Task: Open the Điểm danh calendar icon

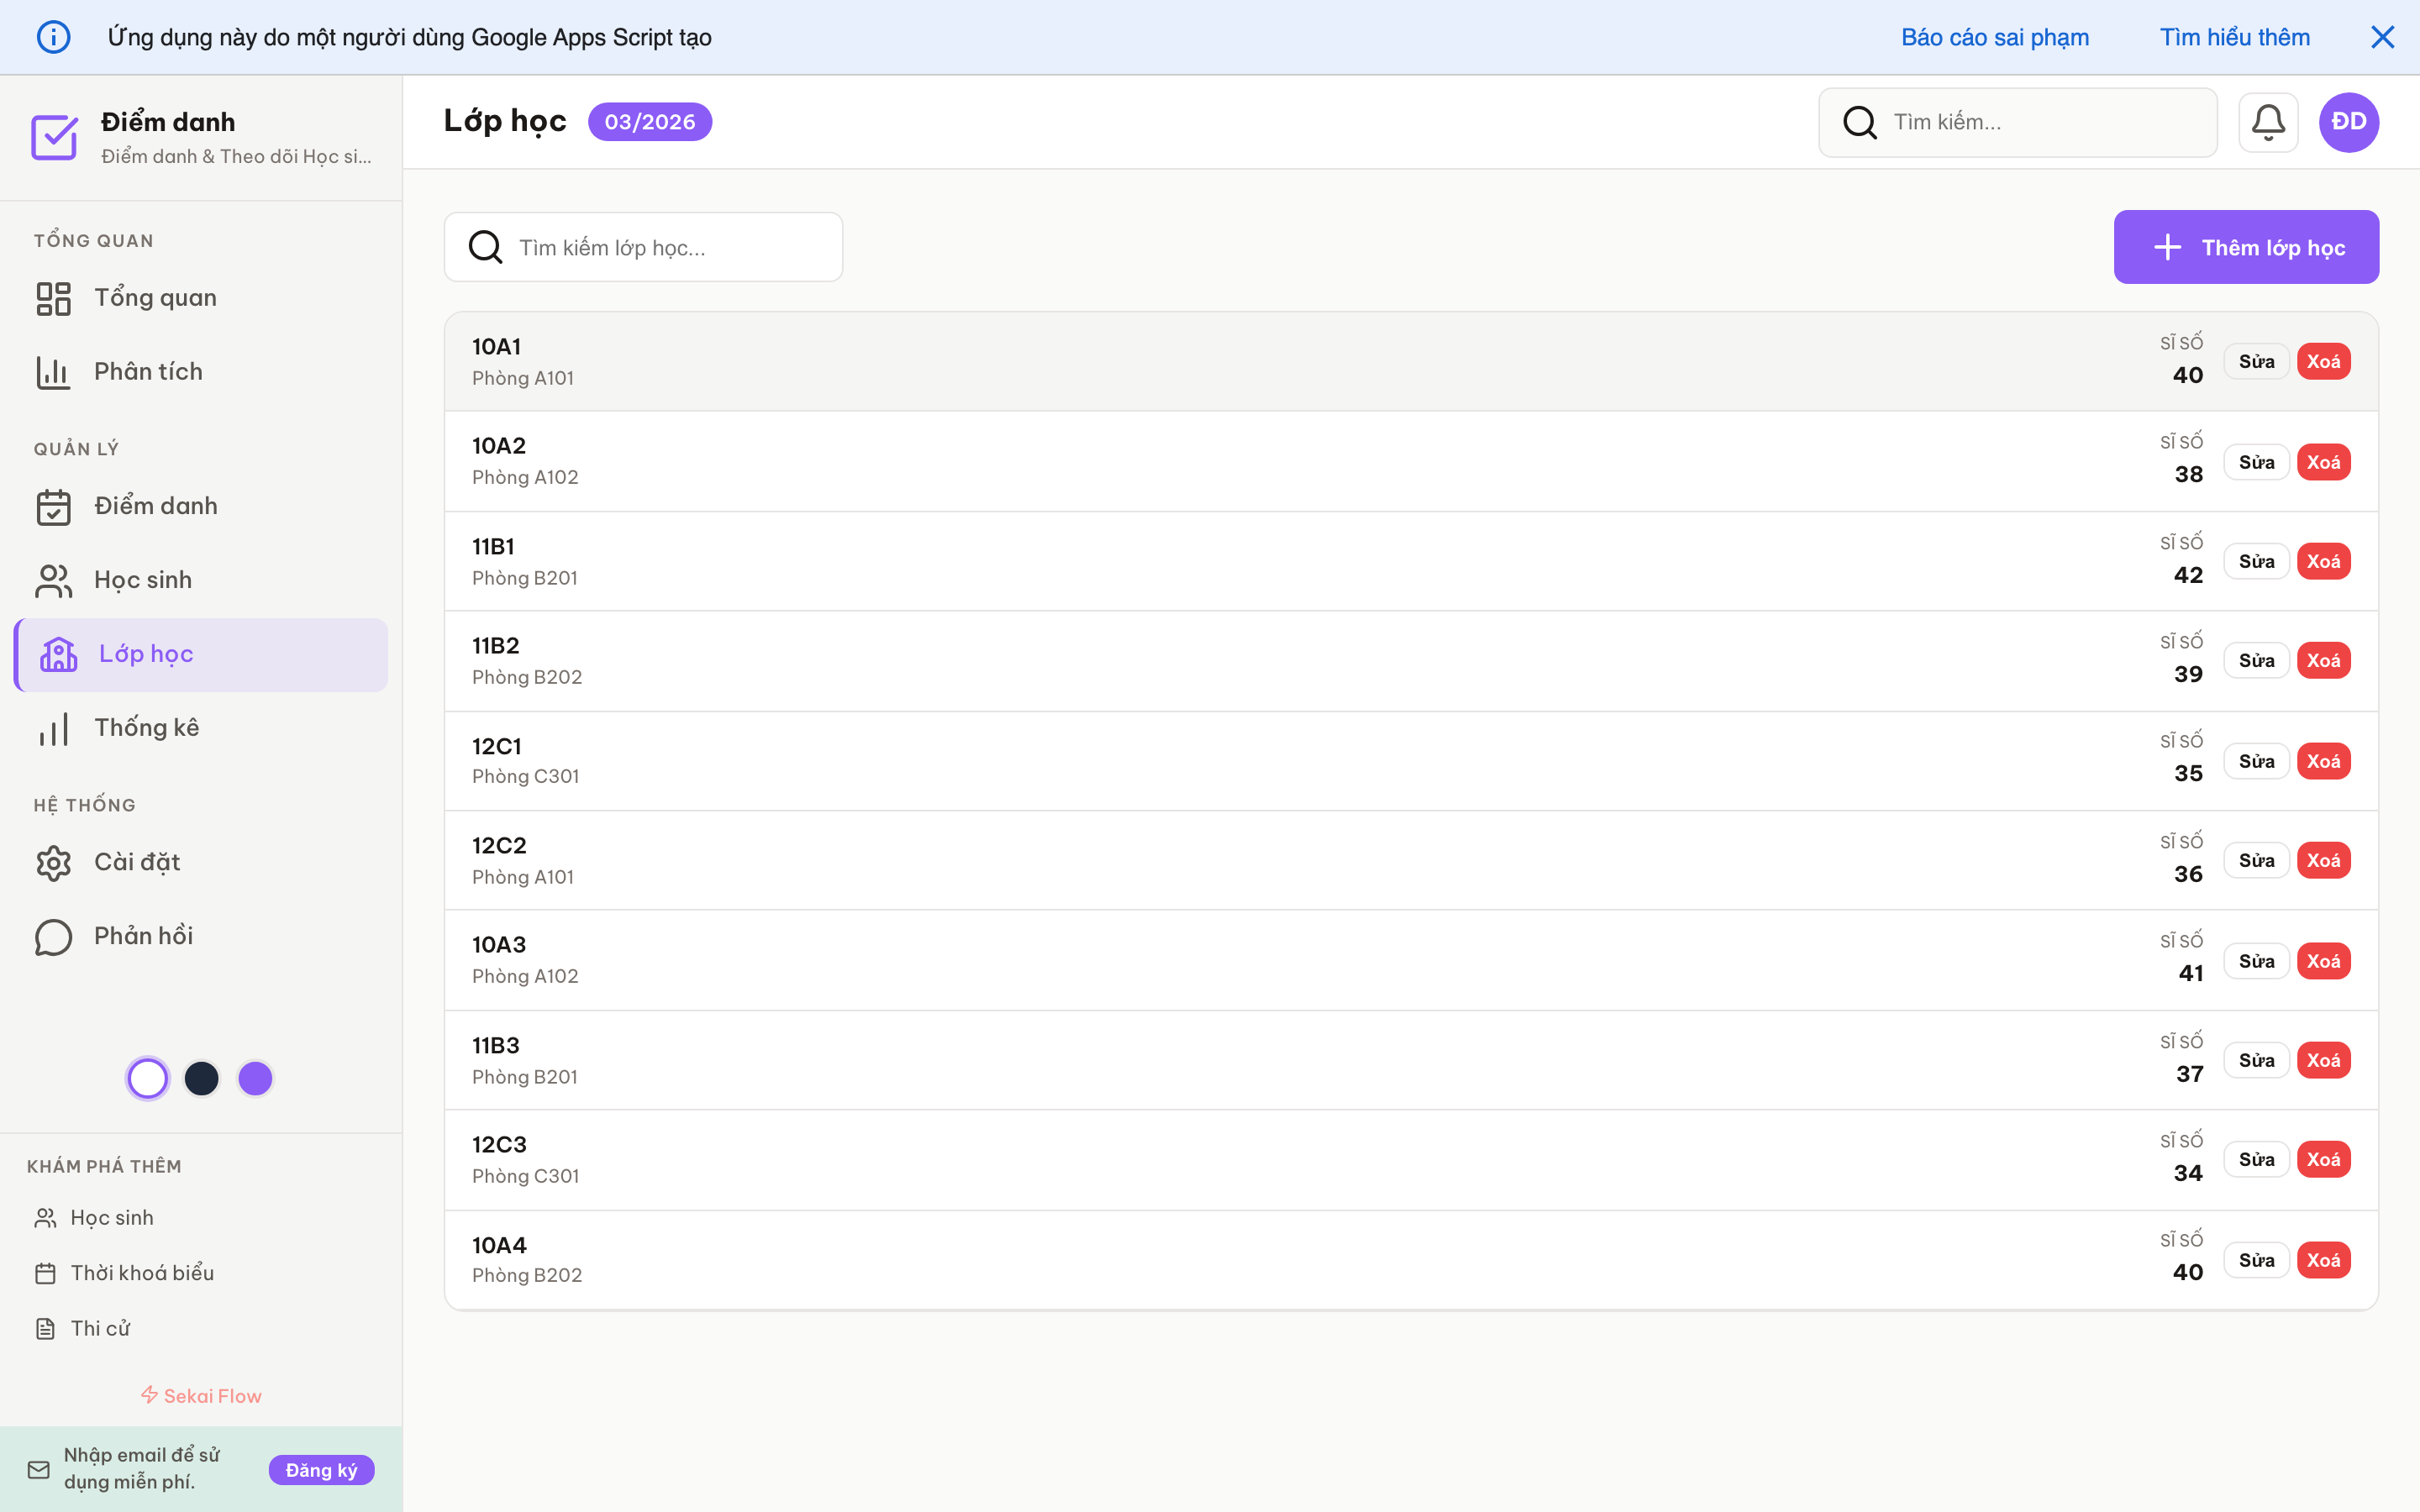Action: (x=53, y=506)
